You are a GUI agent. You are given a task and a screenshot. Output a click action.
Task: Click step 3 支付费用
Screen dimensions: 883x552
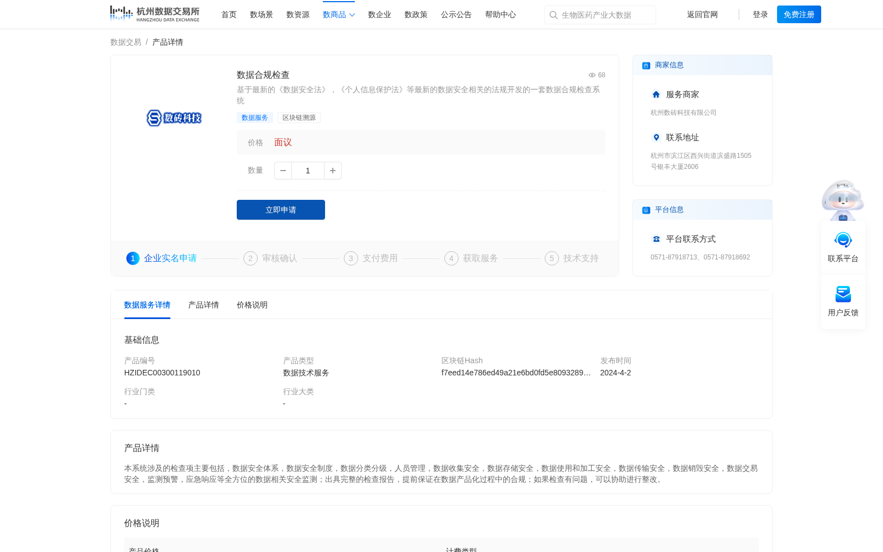pyautogui.click(x=371, y=258)
